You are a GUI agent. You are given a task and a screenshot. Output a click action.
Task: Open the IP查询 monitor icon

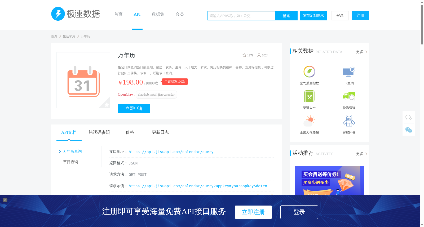point(349,72)
